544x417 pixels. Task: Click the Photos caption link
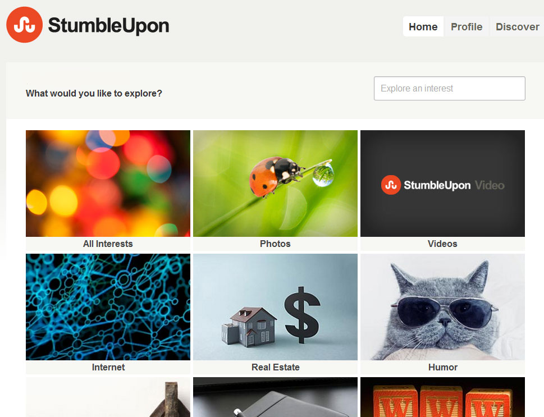click(x=275, y=244)
